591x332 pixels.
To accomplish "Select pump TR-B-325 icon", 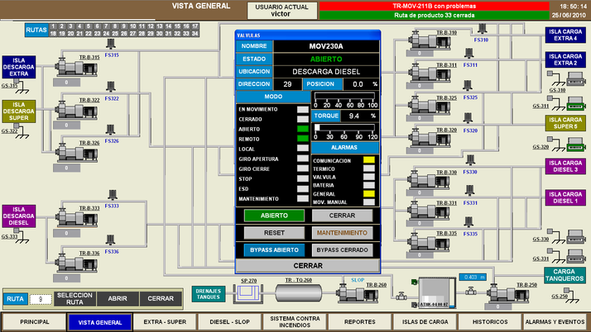I will (430, 105).
